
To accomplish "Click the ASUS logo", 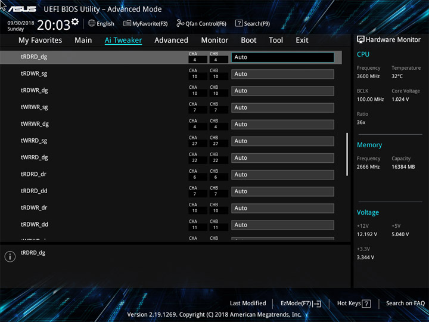I will pos(22,9).
